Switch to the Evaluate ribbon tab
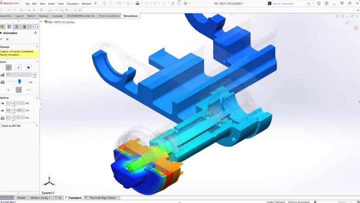 pyautogui.click(x=57, y=16)
